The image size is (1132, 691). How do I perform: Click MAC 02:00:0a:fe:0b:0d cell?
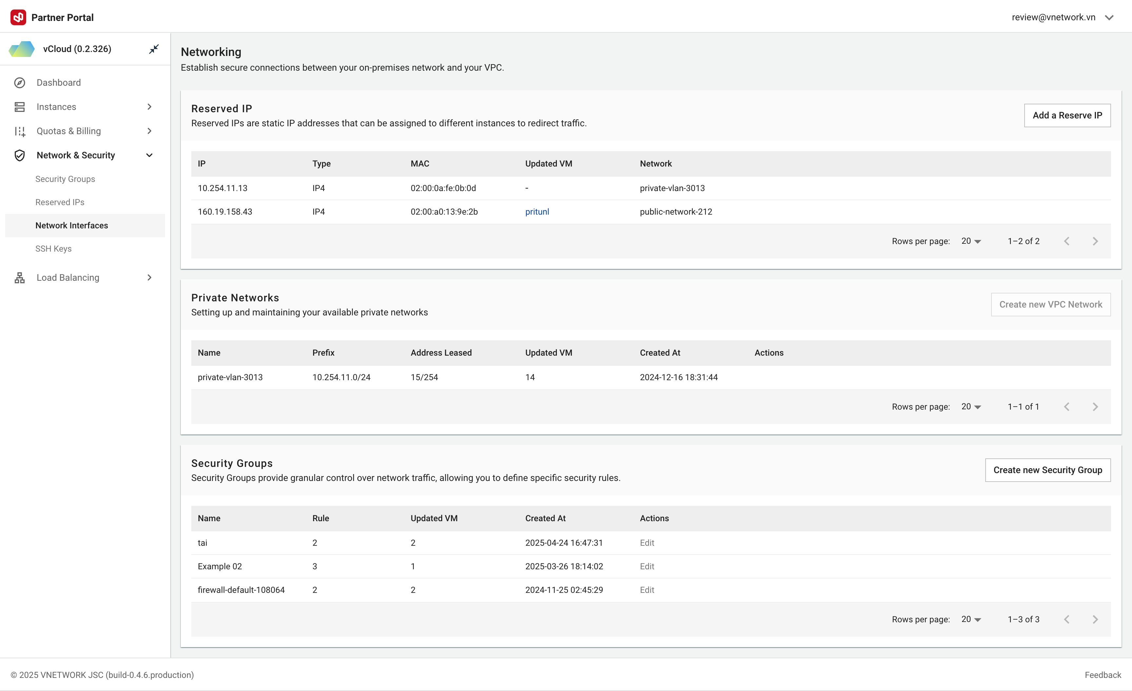coord(443,188)
